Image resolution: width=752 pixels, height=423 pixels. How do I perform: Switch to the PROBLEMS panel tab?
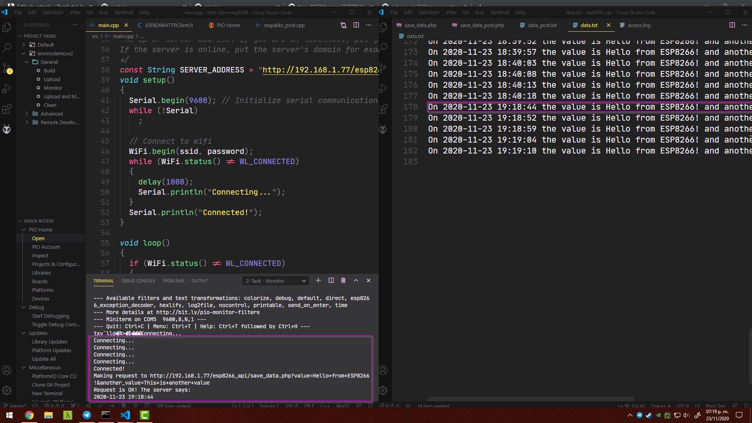(x=173, y=281)
